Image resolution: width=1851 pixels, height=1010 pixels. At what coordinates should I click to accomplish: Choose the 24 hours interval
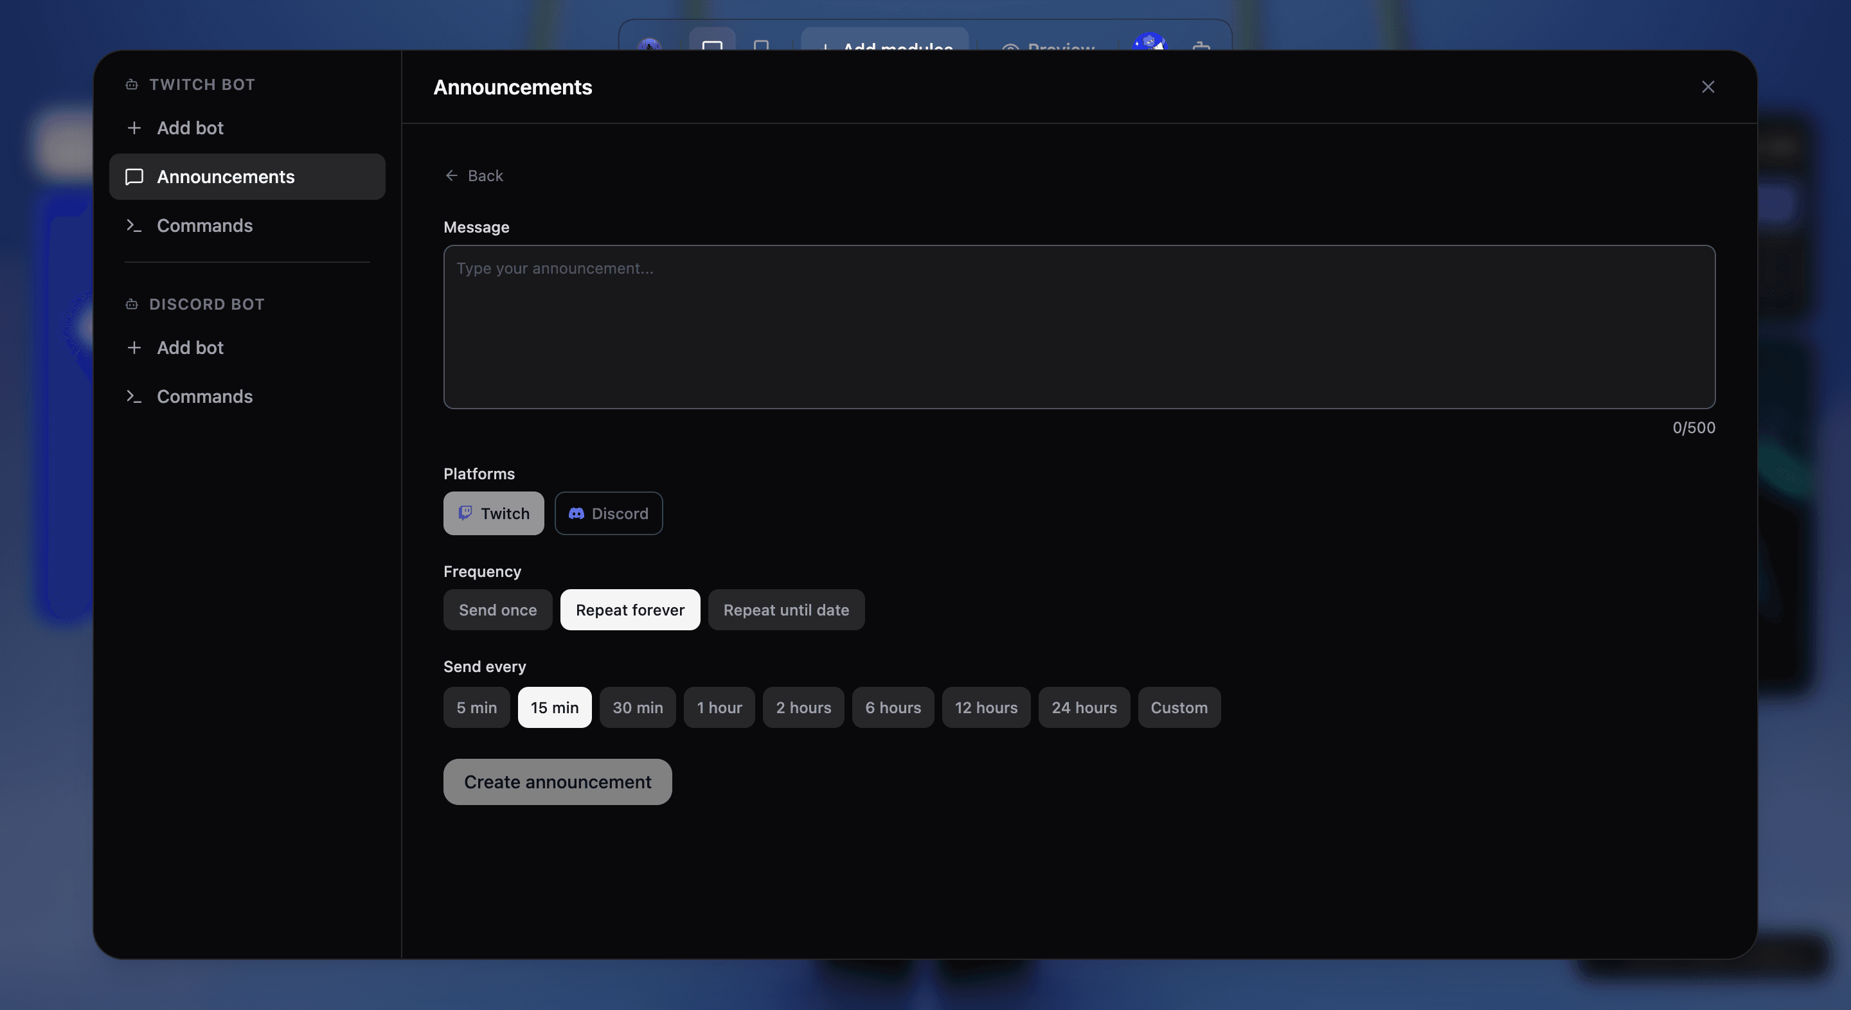1084,707
